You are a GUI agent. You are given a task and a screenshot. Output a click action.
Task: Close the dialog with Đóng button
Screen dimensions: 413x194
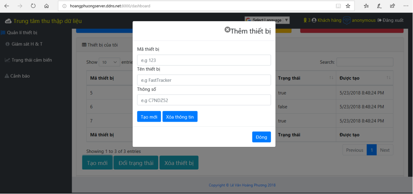tap(261, 137)
